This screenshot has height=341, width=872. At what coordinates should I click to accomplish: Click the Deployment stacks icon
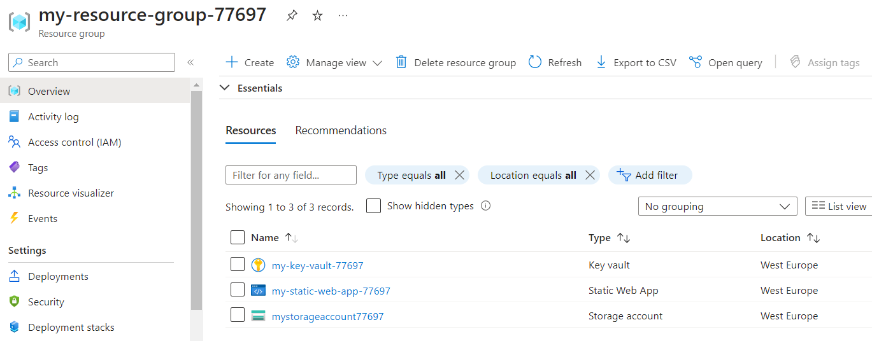coord(15,327)
